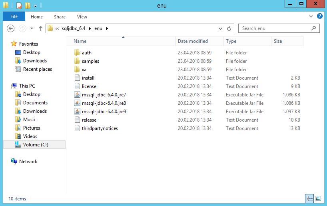Image resolution: width=327 pixels, height=206 pixels.
Task: Open the Music folder
Action: click(30, 119)
